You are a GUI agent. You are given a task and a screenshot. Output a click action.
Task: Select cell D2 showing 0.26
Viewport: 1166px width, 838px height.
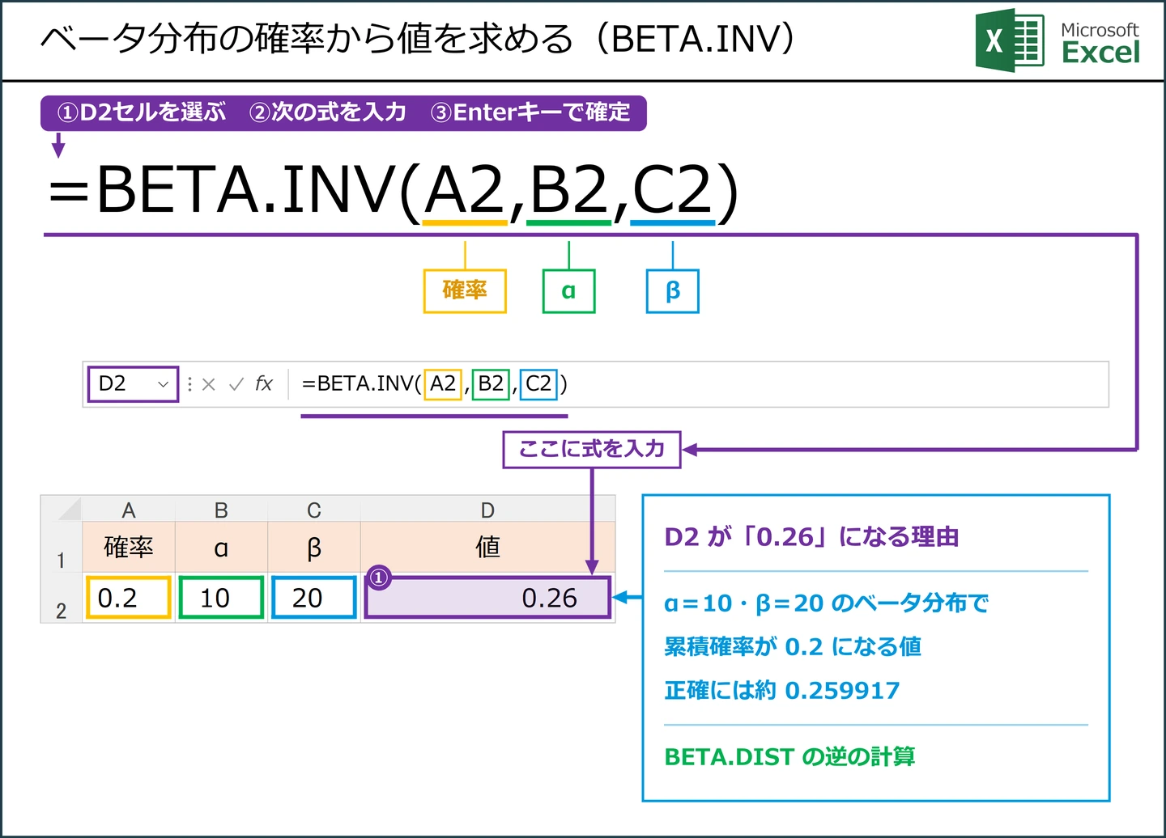(x=487, y=598)
